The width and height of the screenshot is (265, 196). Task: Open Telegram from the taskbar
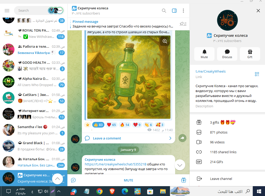click(x=74, y=191)
